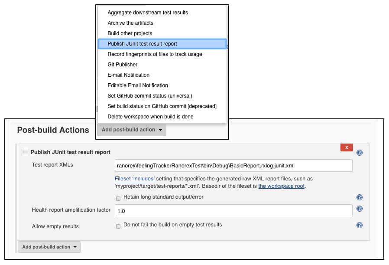This screenshot has width=389, height=265.
Task: Select Editable Email Notification option
Action: pos(162,85)
